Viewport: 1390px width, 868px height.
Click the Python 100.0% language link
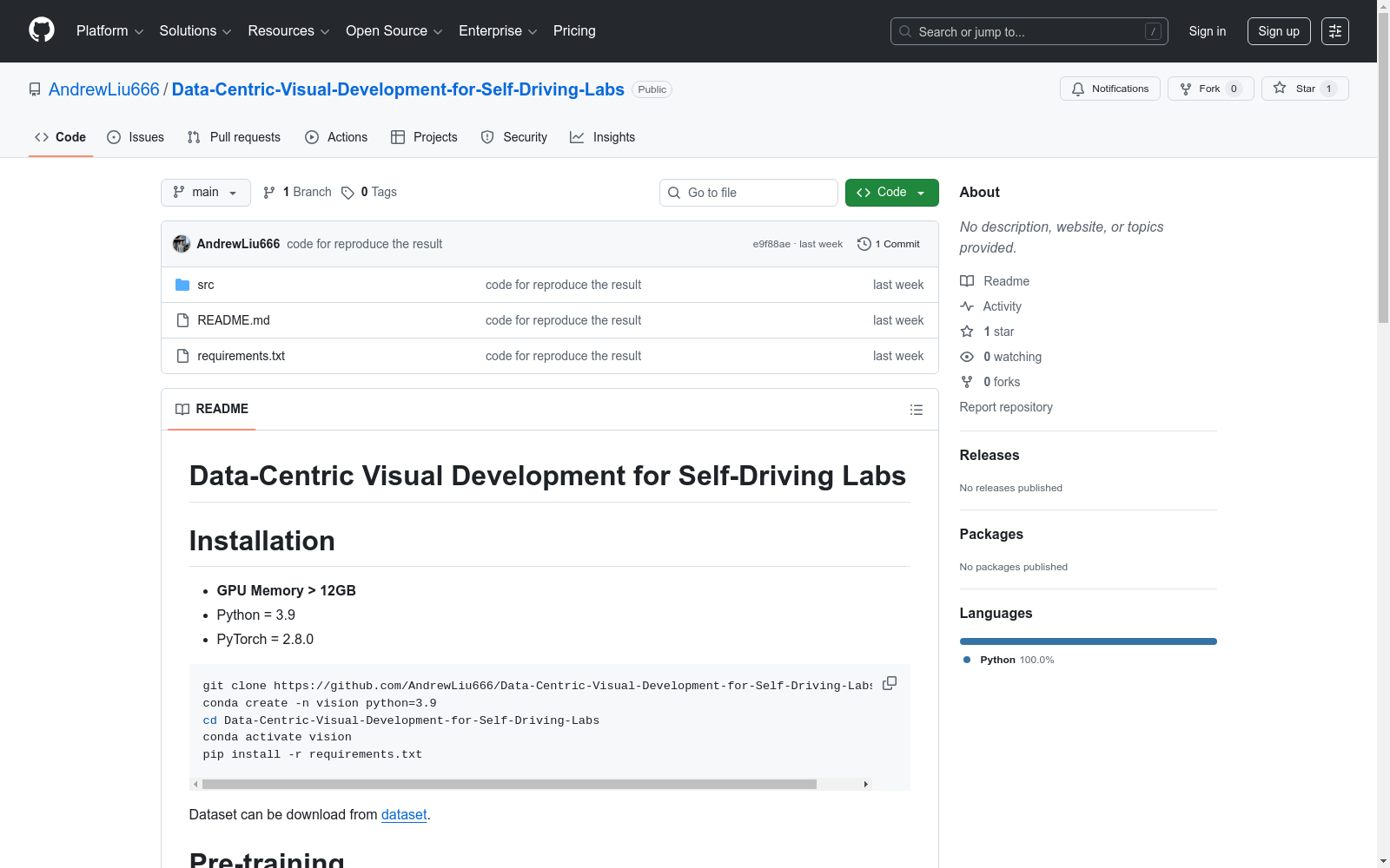(1009, 660)
